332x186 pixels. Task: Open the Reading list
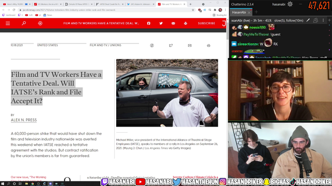coord(219,15)
